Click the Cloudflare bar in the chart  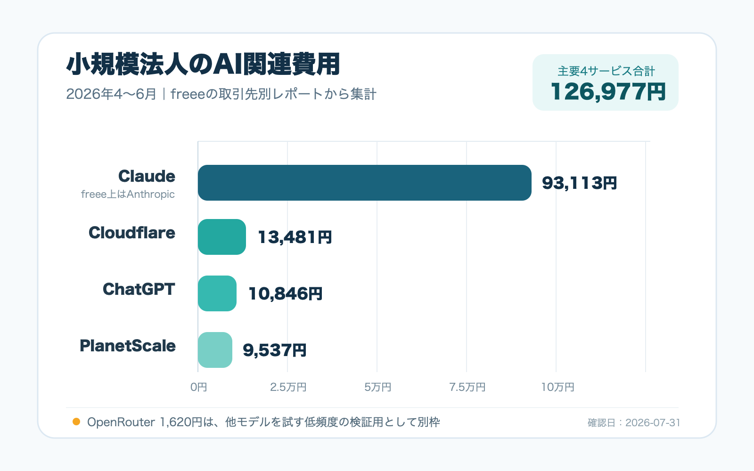click(x=222, y=237)
